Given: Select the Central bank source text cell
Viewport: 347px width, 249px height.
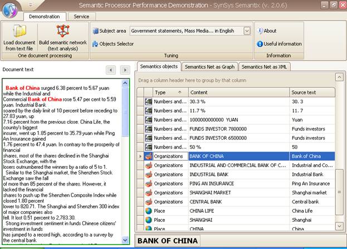Looking at the screenshot, I should coord(312,202).
